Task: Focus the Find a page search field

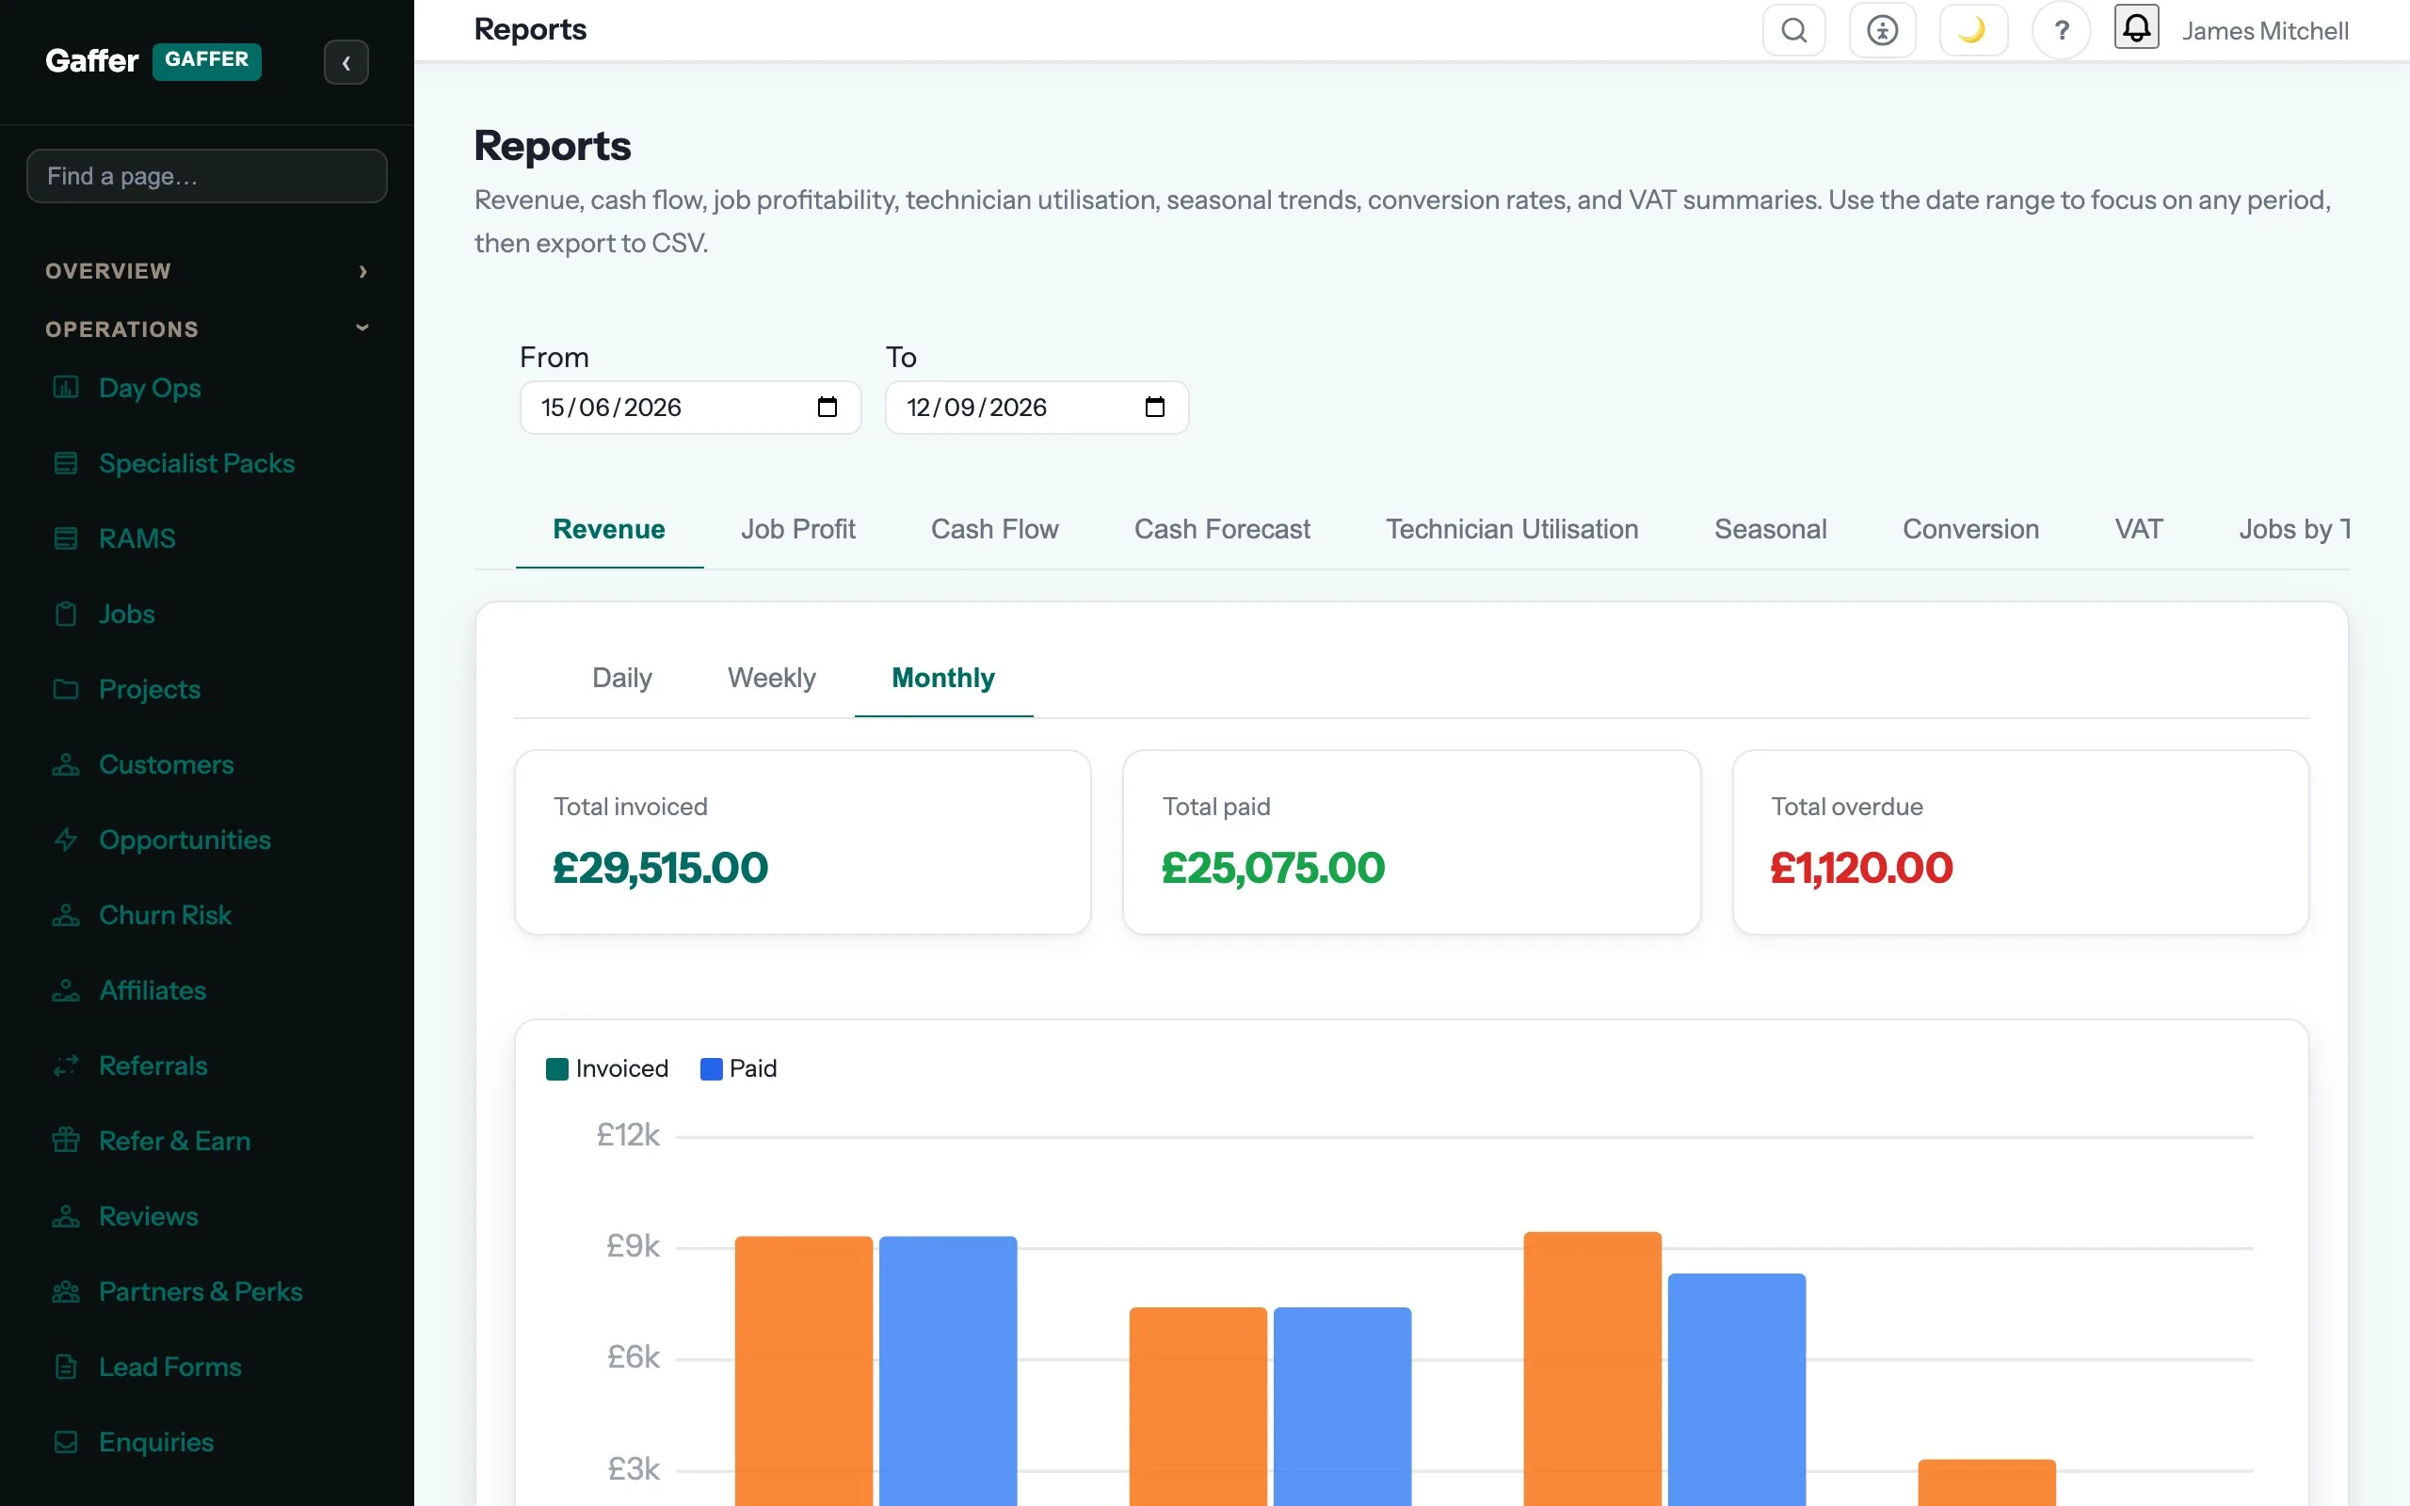Action: click(207, 176)
